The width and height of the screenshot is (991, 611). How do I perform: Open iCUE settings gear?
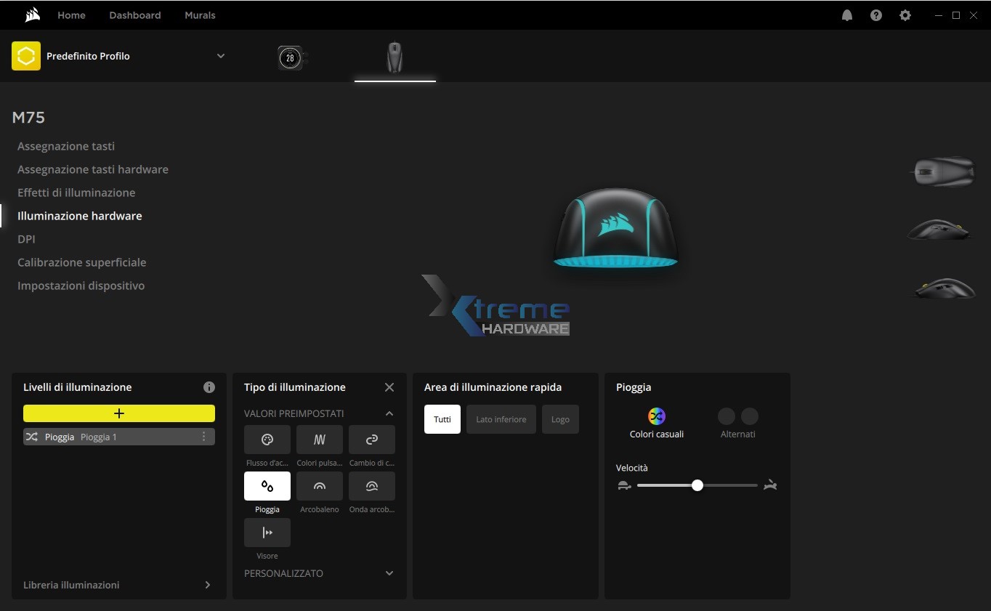coord(905,15)
